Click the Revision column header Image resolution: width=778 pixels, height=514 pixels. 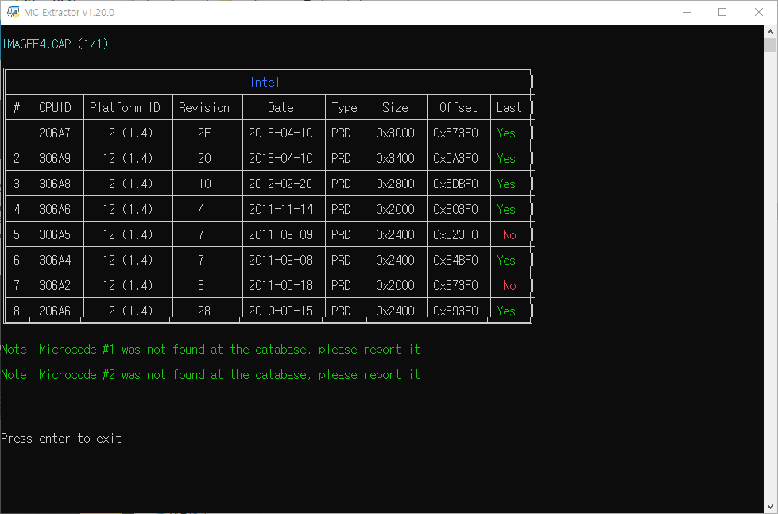[204, 108]
